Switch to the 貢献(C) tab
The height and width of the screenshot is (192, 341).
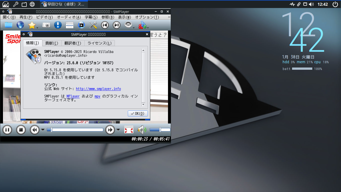point(52,43)
